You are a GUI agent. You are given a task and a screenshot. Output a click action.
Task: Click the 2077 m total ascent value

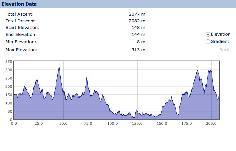137,14
